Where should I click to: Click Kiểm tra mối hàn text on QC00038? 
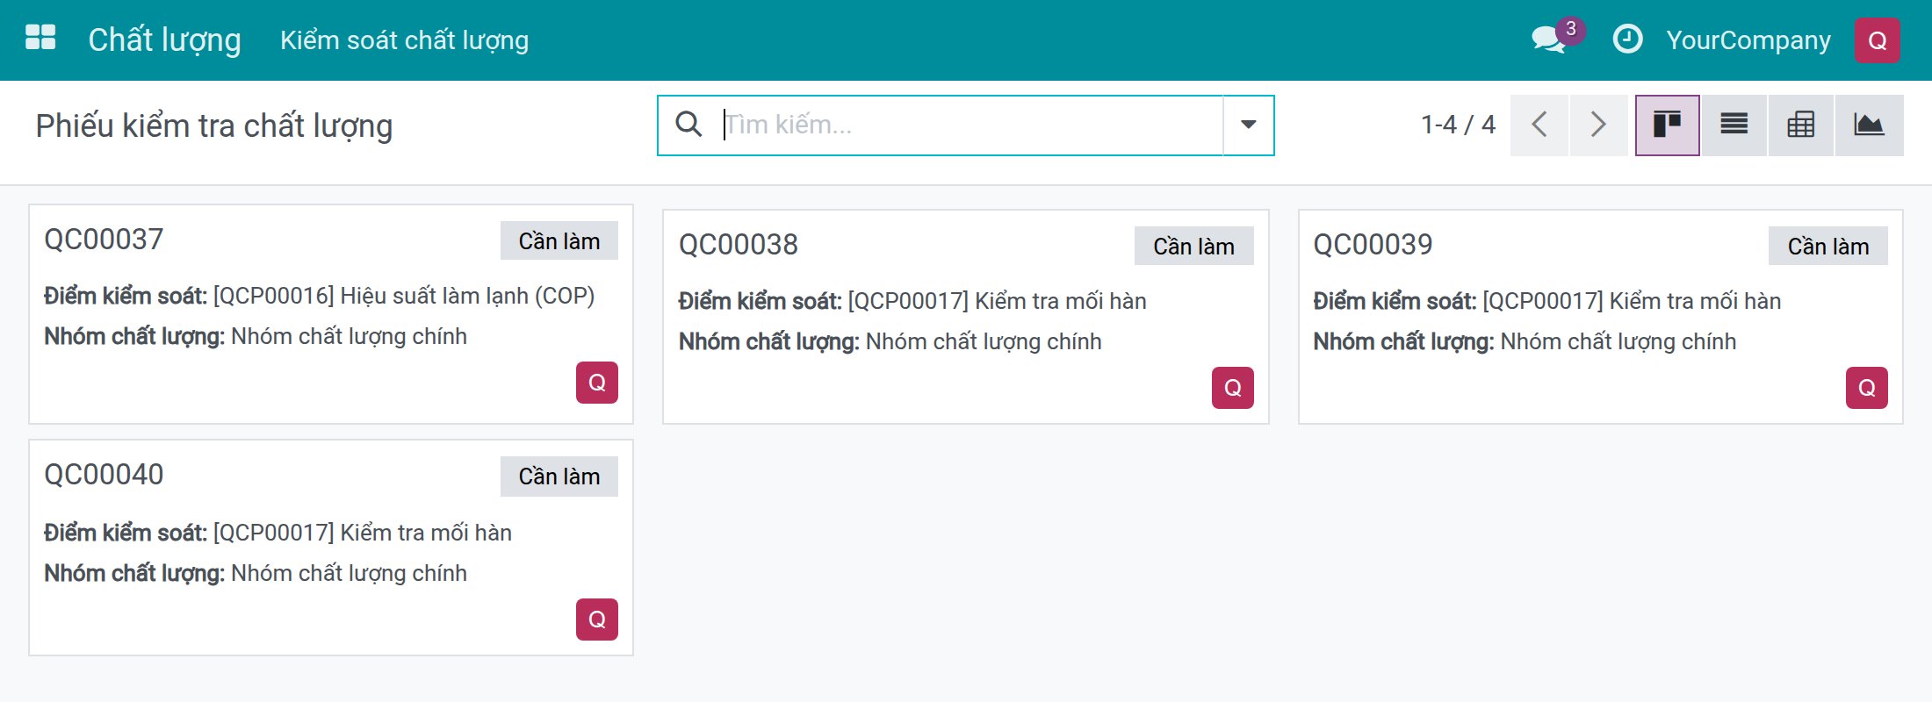[1061, 301]
